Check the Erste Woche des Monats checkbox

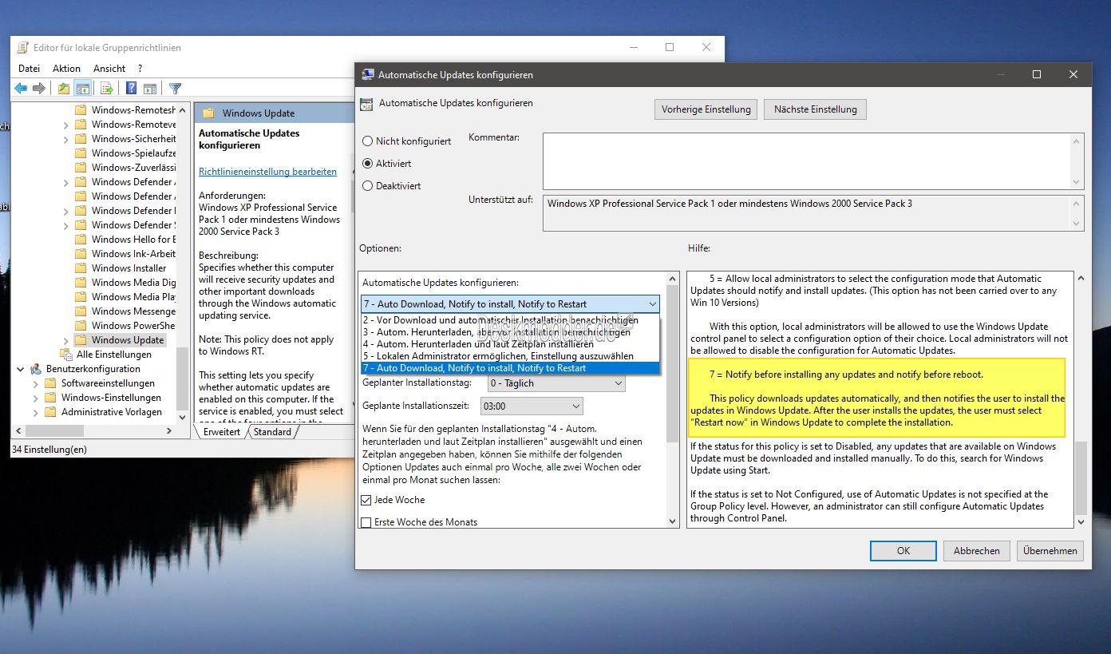pyautogui.click(x=366, y=522)
